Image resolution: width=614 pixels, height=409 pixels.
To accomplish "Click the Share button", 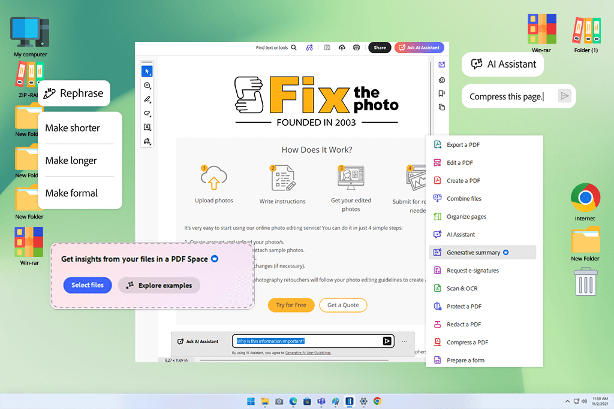I will click(x=380, y=48).
